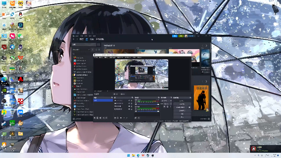Image resolution: width=281 pixels, height=158 pixels.
Task: Show previous items in Steam top carousel
Action: [x=203, y=46]
